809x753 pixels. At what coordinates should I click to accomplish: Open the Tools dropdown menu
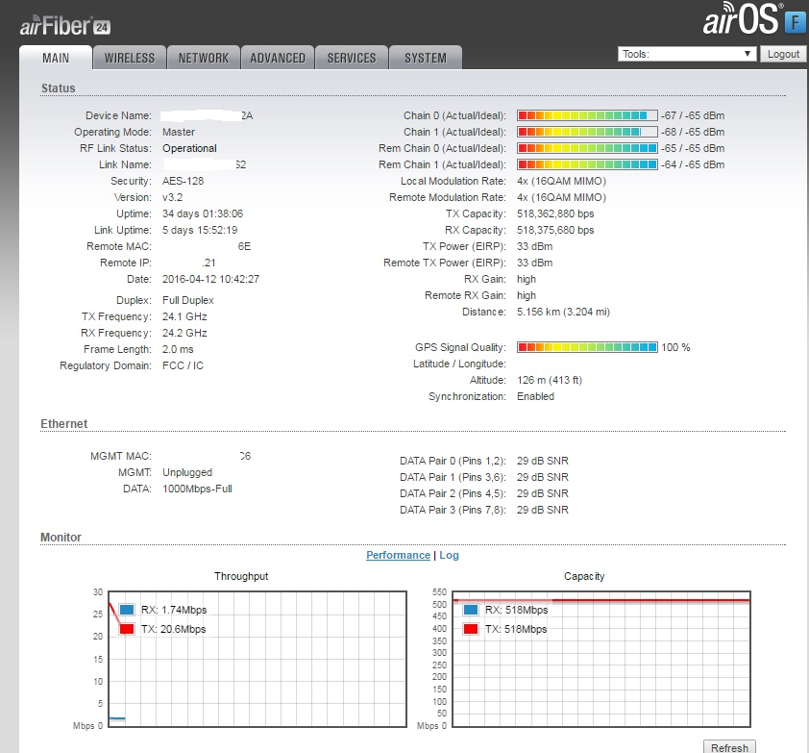point(687,55)
